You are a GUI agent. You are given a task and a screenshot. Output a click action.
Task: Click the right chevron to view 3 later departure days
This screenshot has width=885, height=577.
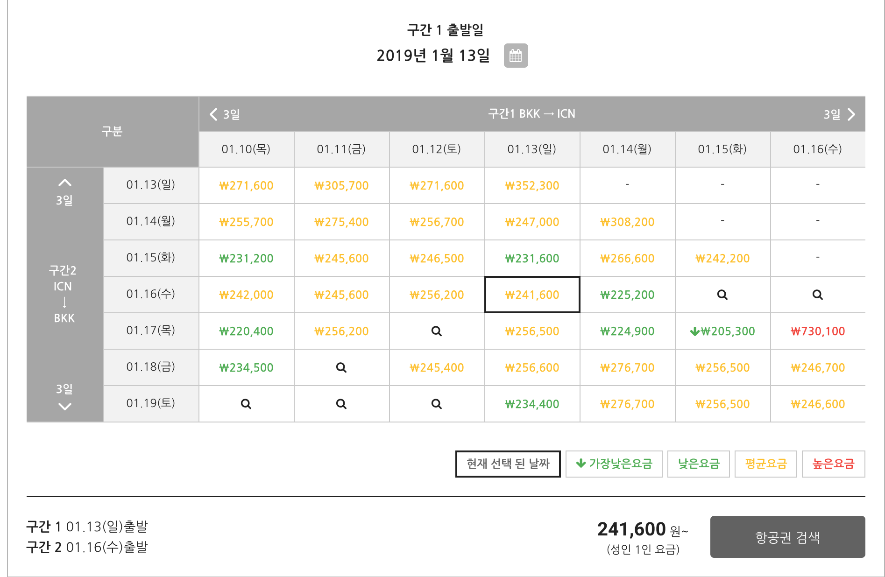(x=851, y=114)
